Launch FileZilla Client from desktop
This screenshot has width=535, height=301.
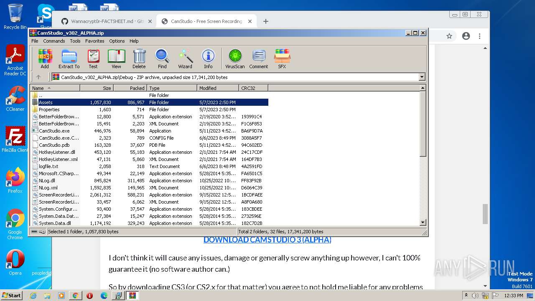click(x=15, y=140)
